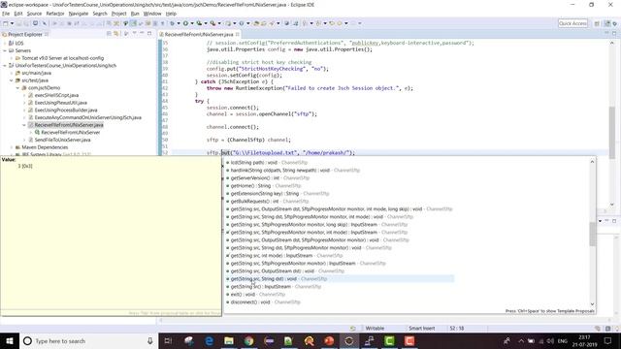Screen dimensions: 621x349
Task: Select ExecuteAnyCommandOnUnixServerUsingJSch.java file
Action: 87,117
